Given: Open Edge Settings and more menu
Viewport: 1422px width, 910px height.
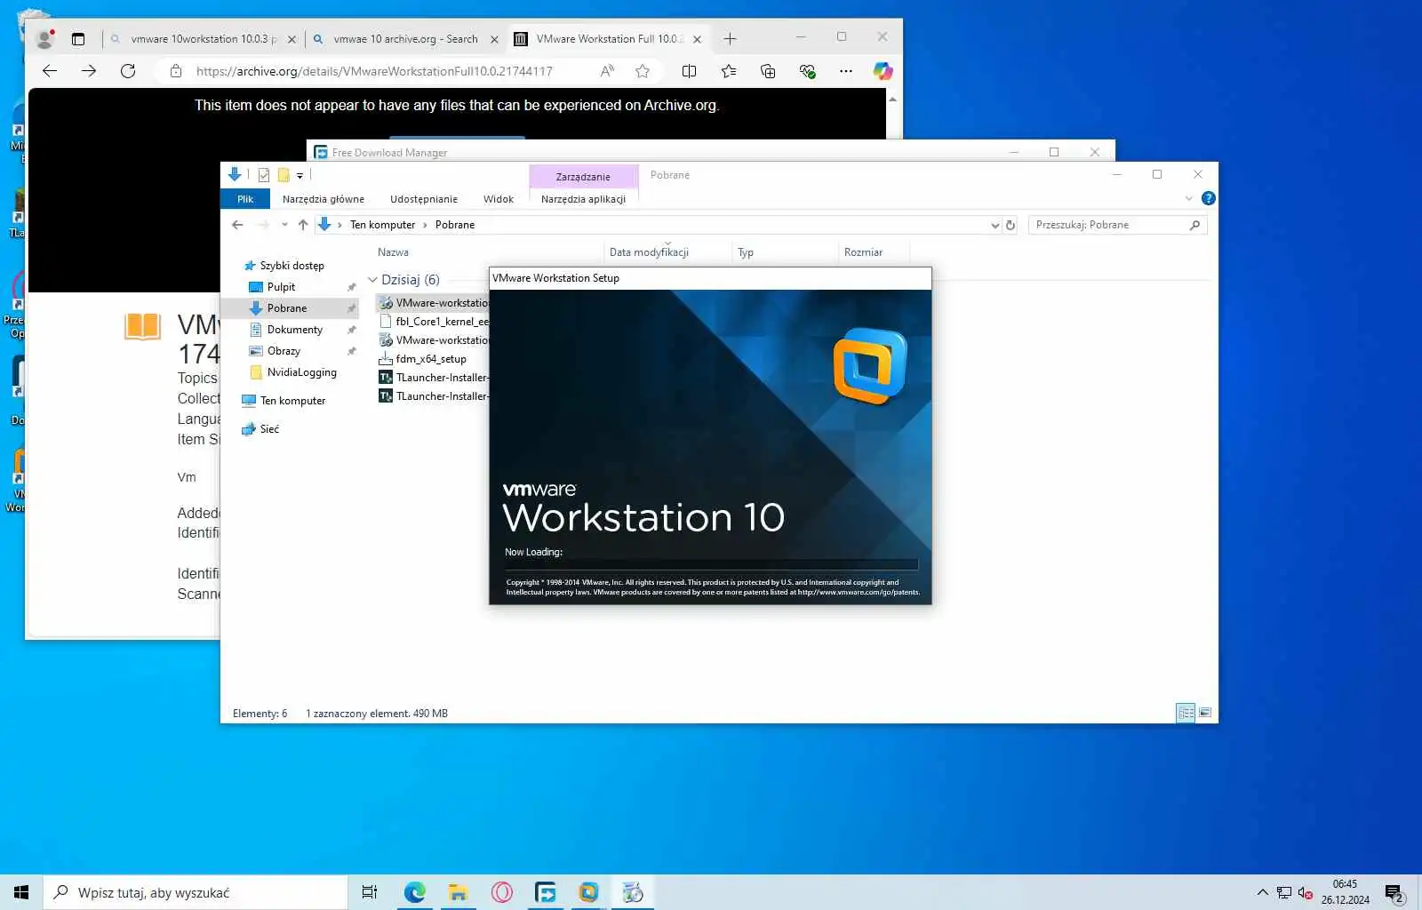Looking at the screenshot, I should (845, 71).
